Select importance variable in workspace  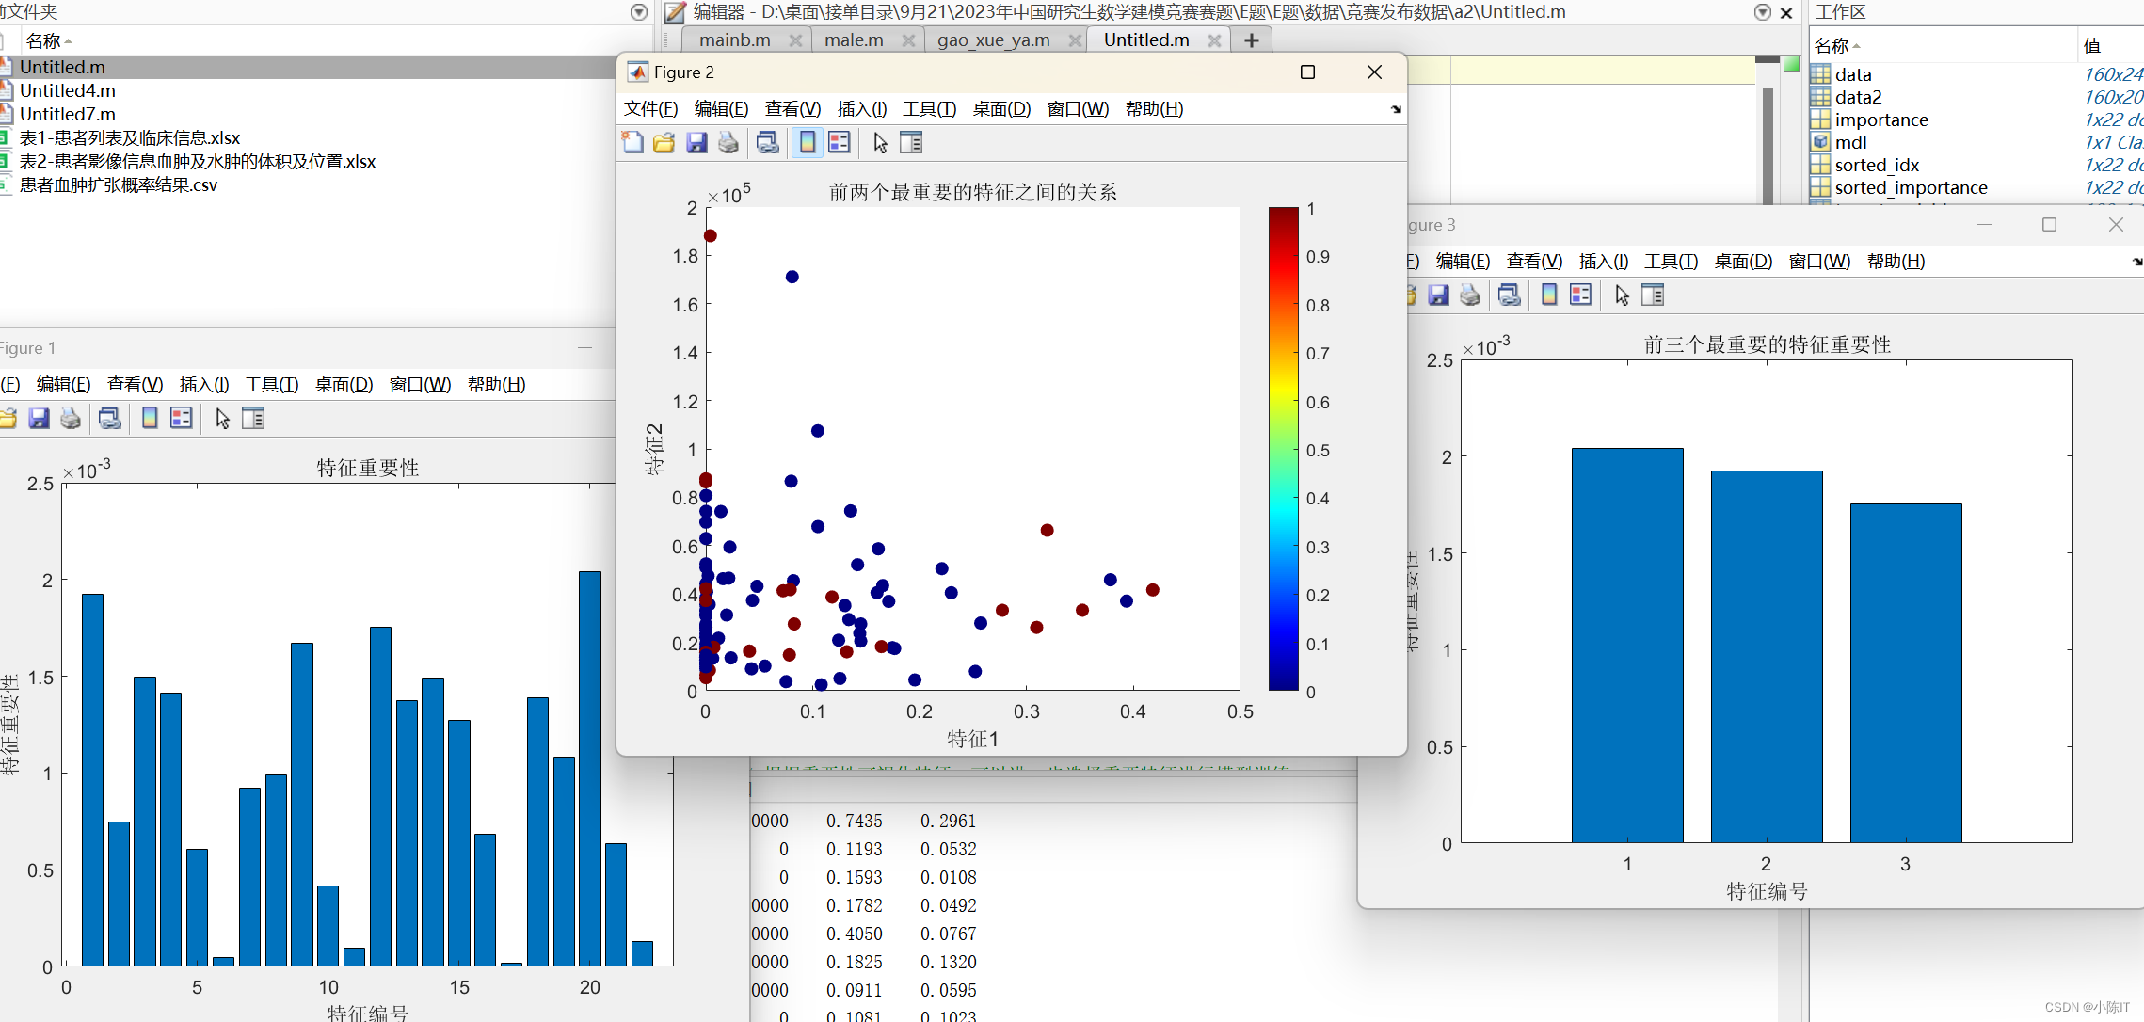(x=1880, y=120)
